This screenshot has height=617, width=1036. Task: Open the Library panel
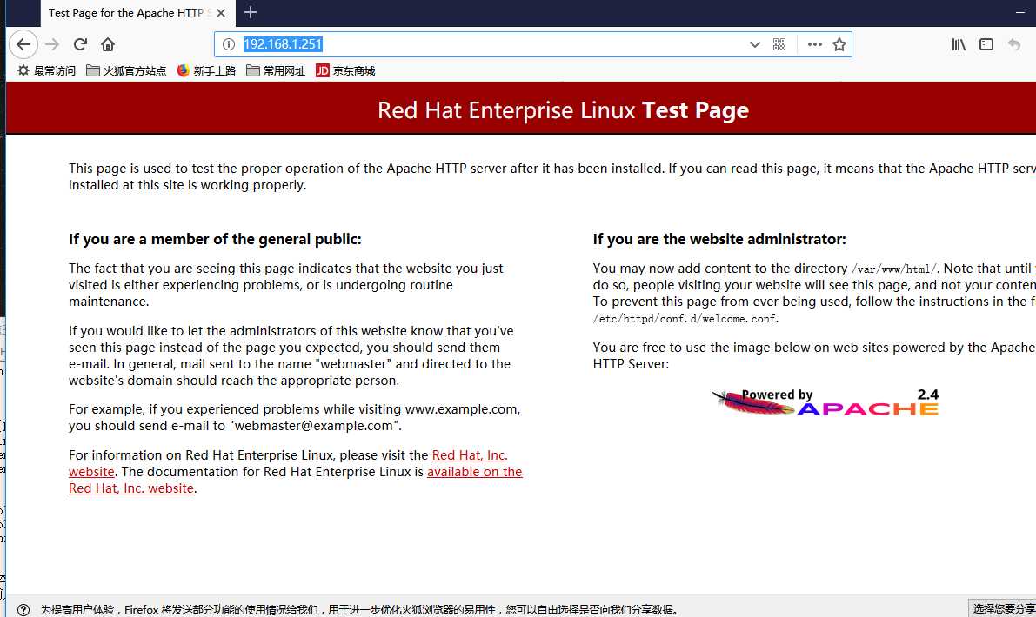pyautogui.click(x=959, y=44)
